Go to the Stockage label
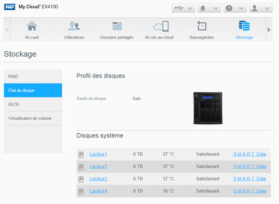 [244, 37]
